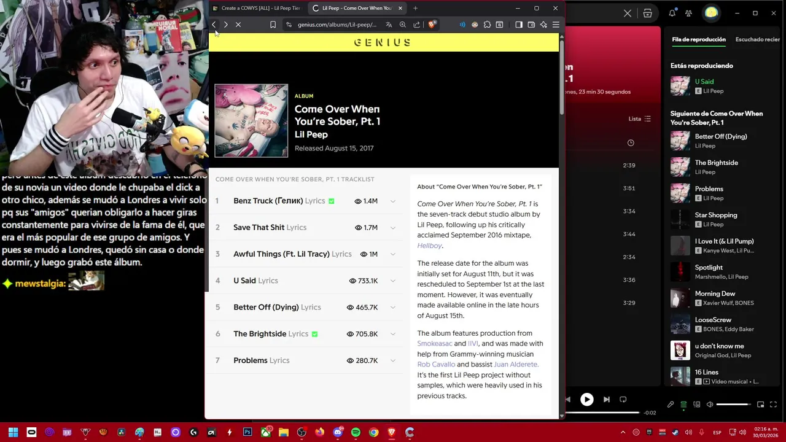Expand the Better Off (Dying) track row

[x=393, y=307]
